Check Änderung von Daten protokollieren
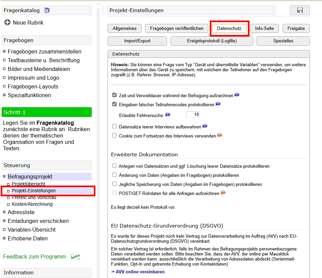Screen dimensions: 322x278 [x=114, y=174]
